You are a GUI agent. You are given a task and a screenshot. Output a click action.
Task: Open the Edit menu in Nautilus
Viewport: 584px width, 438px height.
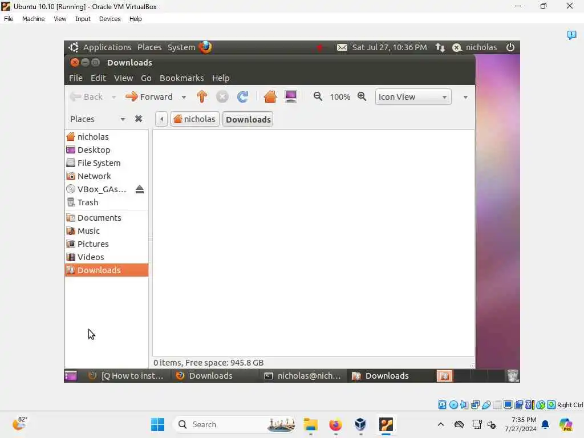click(98, 78)
